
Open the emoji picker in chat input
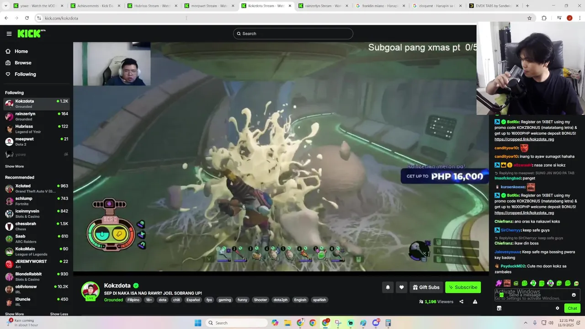tap(574, 295)
